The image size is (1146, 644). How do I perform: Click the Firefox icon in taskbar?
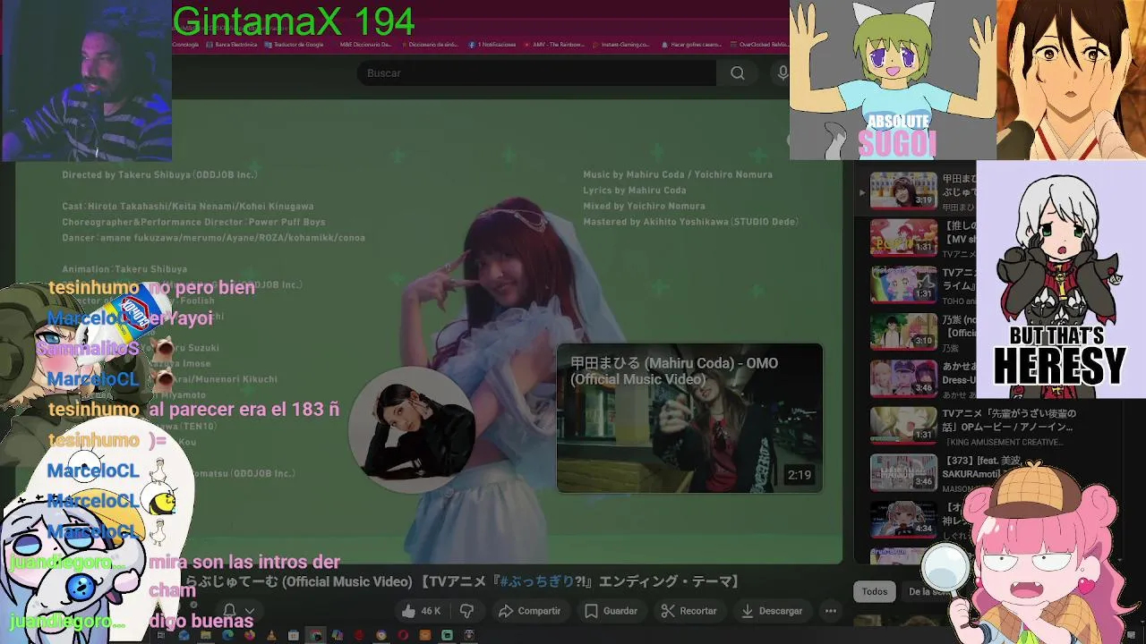tap(250, 635)
